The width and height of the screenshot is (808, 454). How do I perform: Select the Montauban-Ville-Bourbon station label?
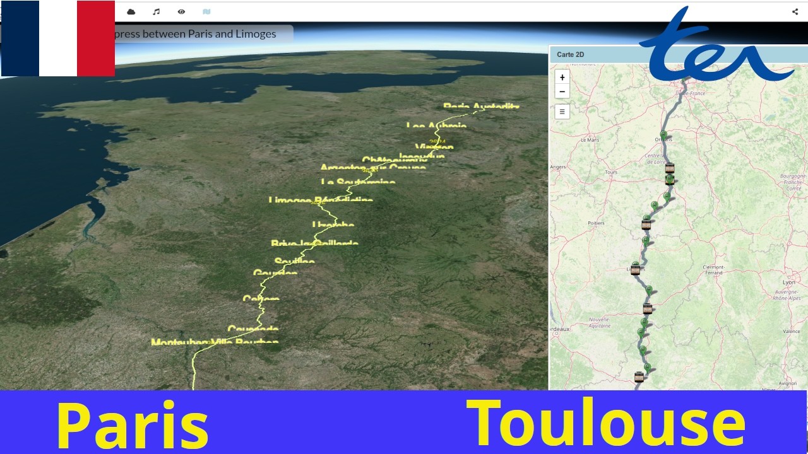(x=215, y=342)
